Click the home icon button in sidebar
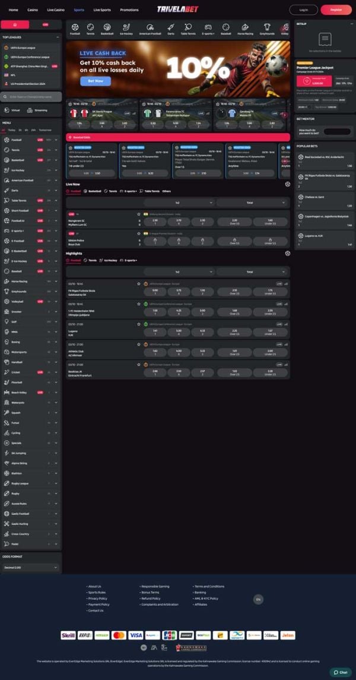This screenshot has height=680, width=356. 15,25
